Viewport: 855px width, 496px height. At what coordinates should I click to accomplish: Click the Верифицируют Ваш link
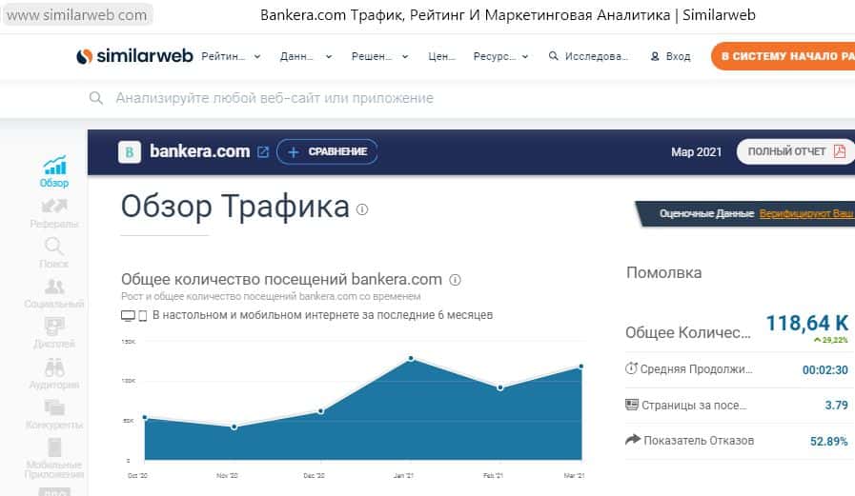[806, 213]
